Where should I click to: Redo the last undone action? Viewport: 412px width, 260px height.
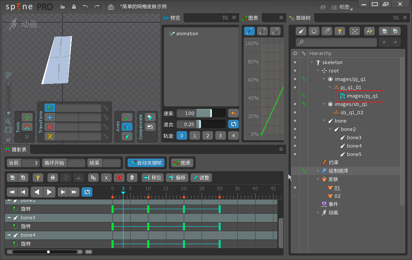pos(97,7)
